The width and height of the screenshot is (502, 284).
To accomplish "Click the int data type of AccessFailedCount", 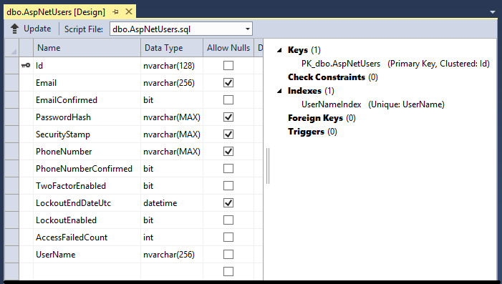I will tap(172, 238).
